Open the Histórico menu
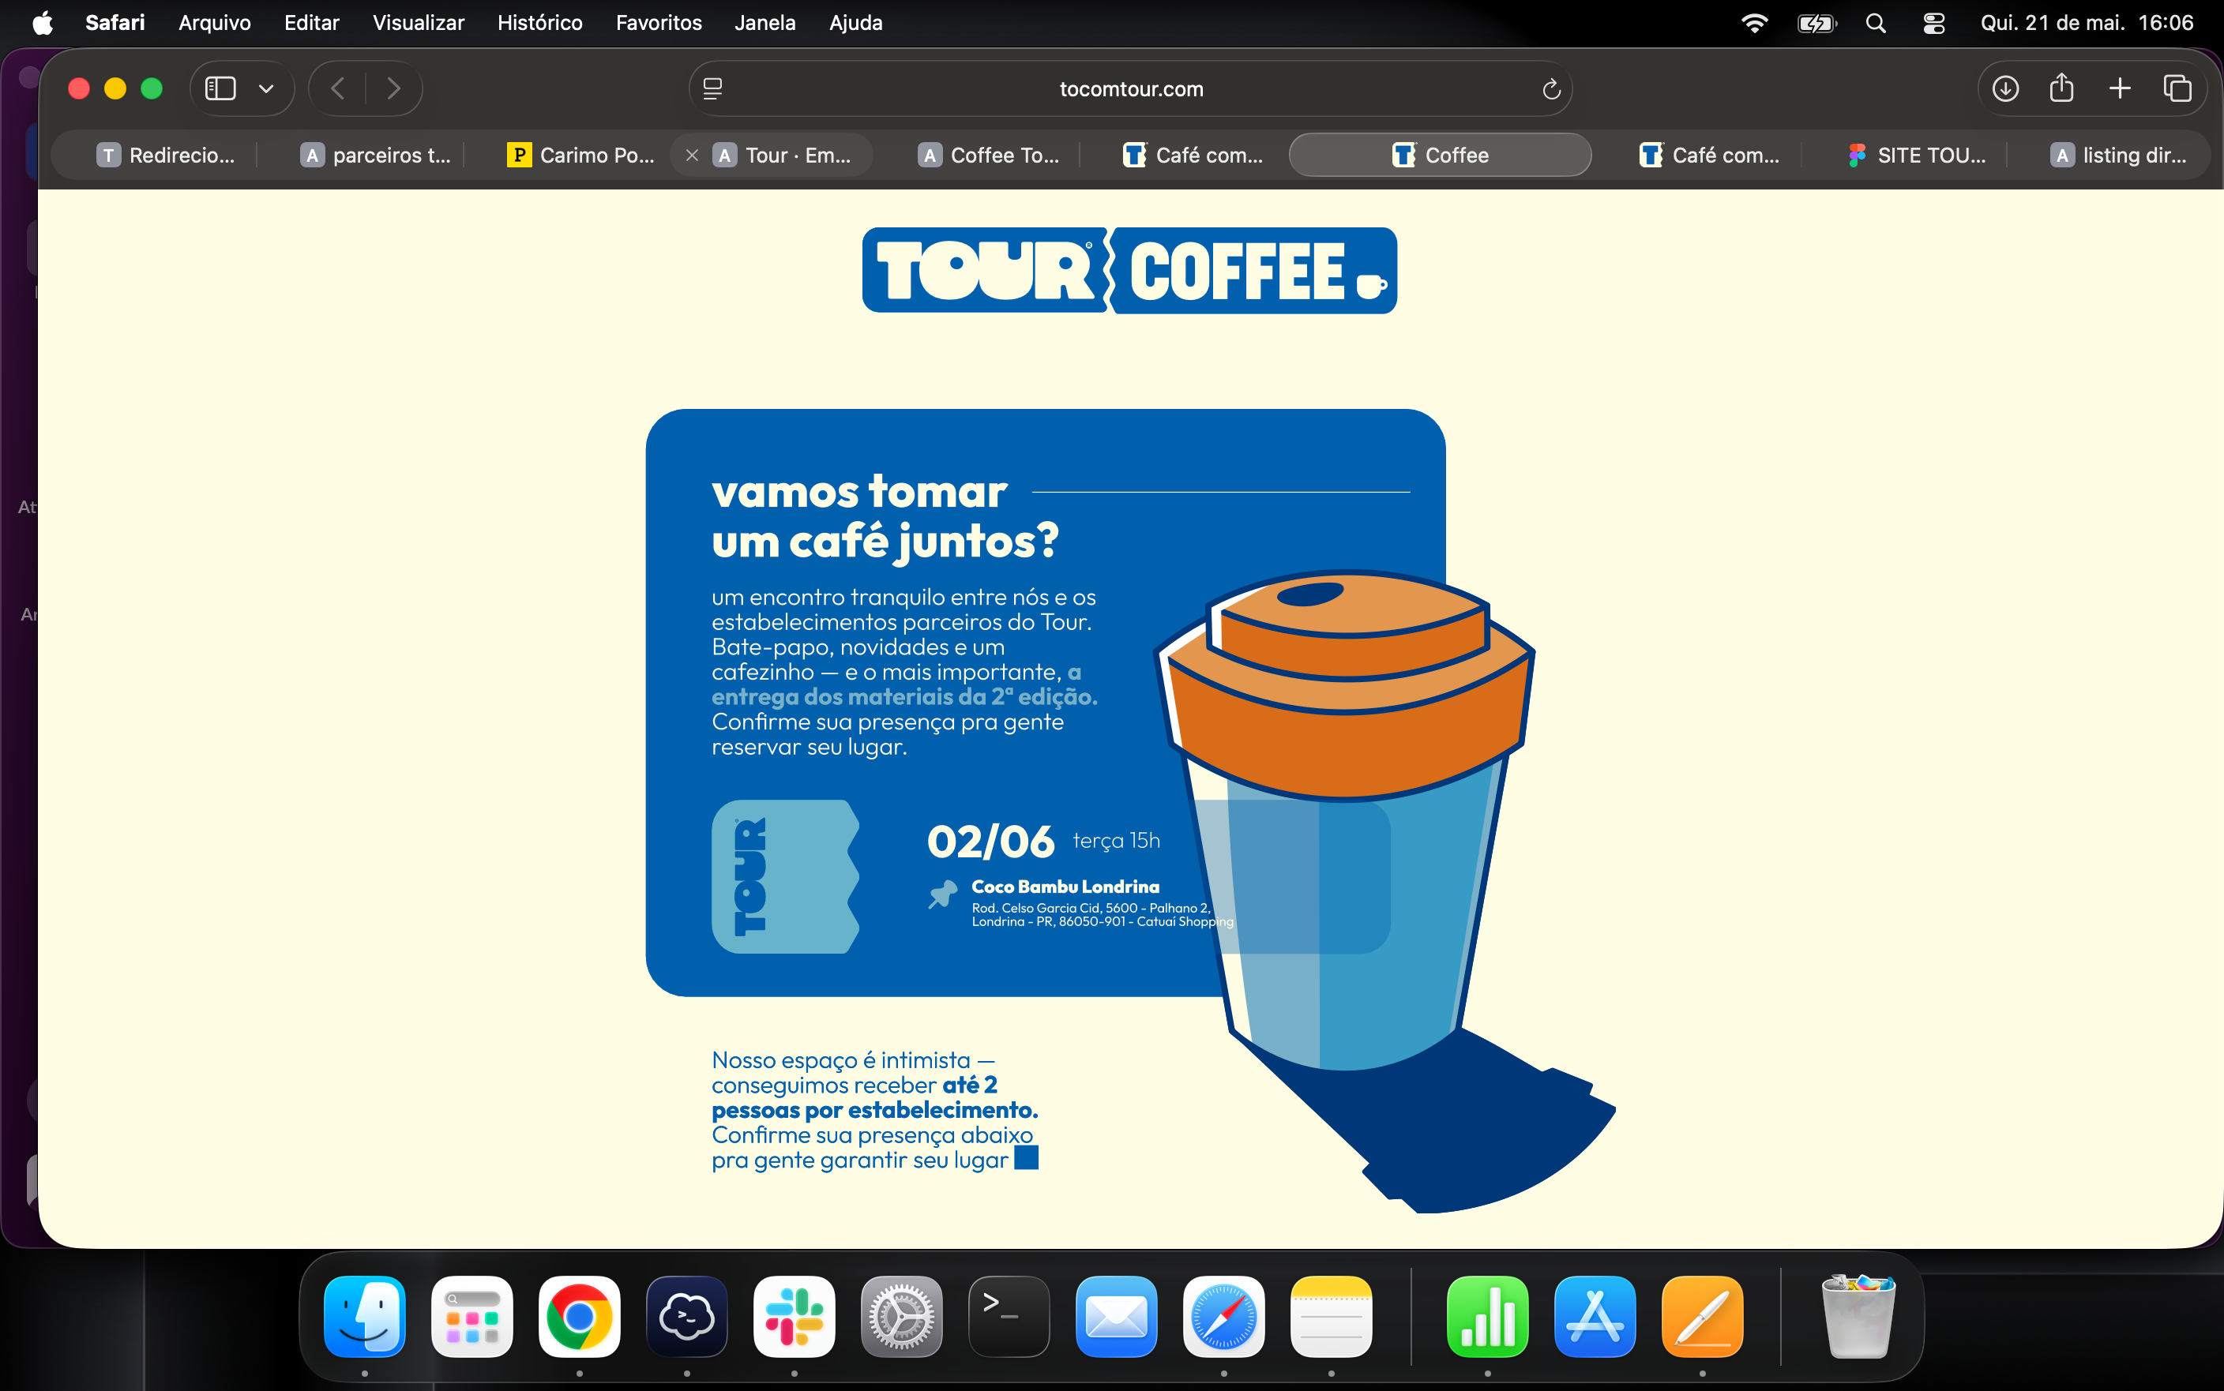 [539, 22]
